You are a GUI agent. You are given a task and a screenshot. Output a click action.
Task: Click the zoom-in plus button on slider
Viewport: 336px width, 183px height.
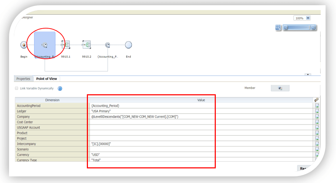[x=313, y=27]
